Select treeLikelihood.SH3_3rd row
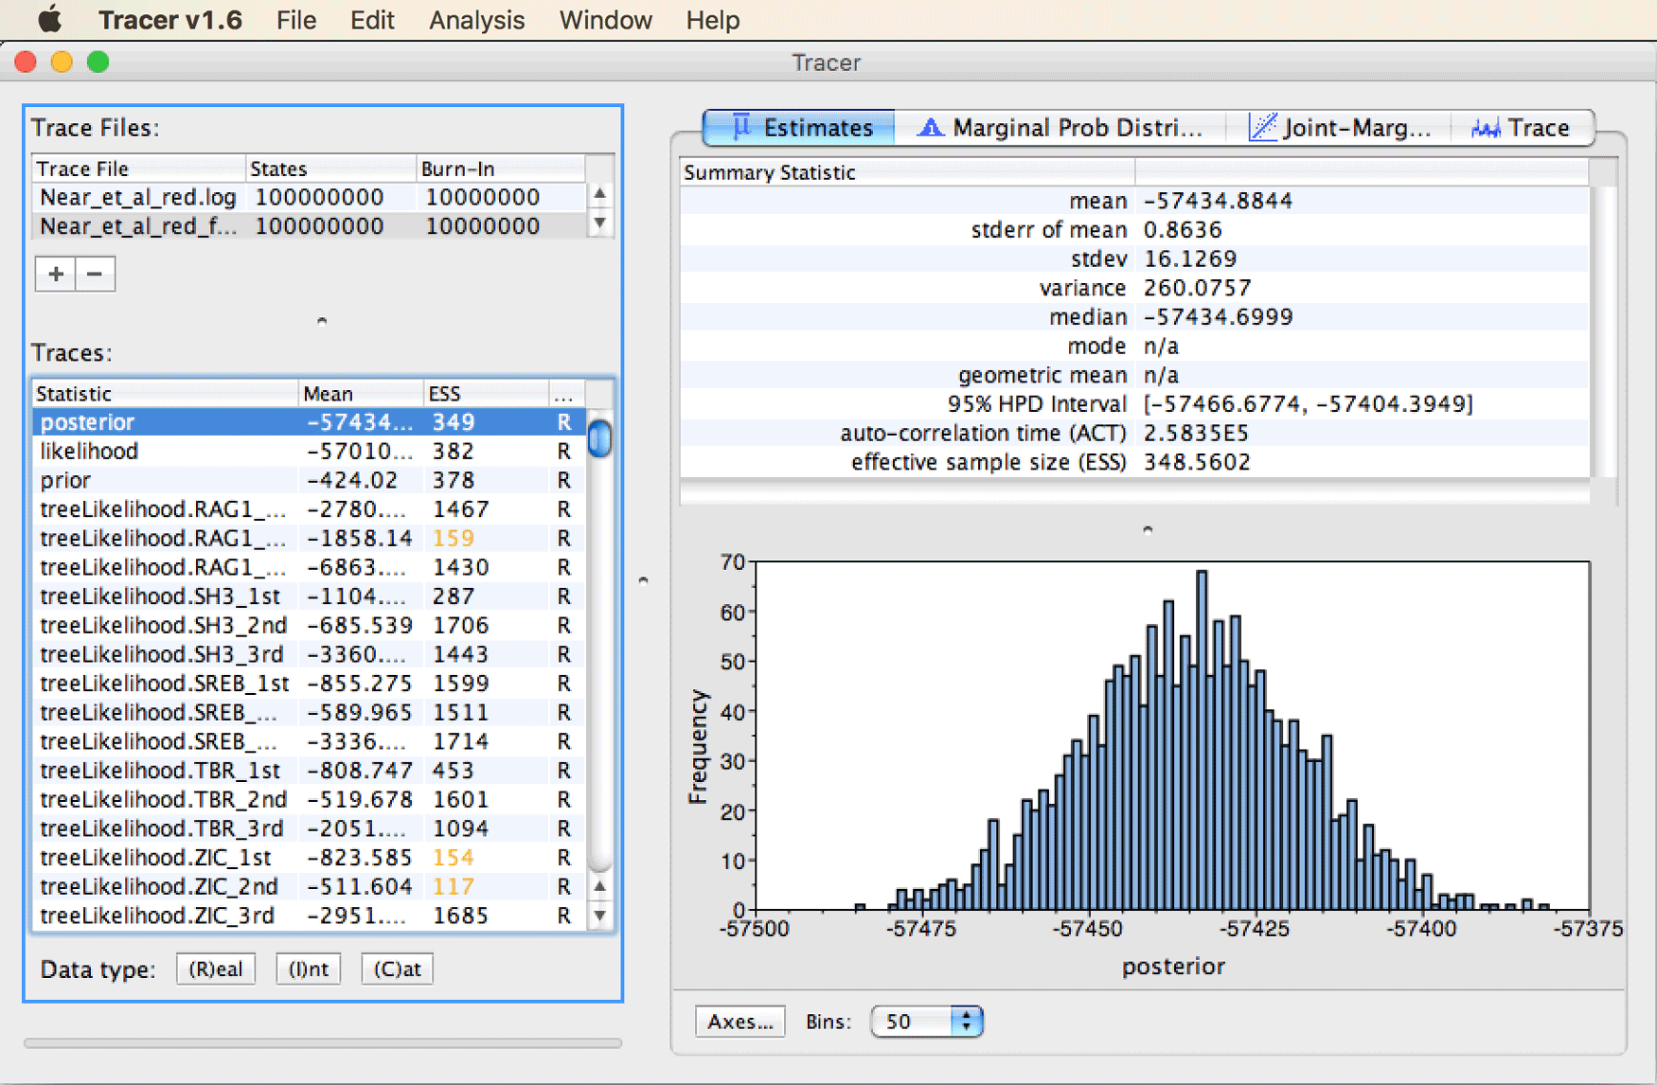 pyautogui.click(x=309, y=654)
